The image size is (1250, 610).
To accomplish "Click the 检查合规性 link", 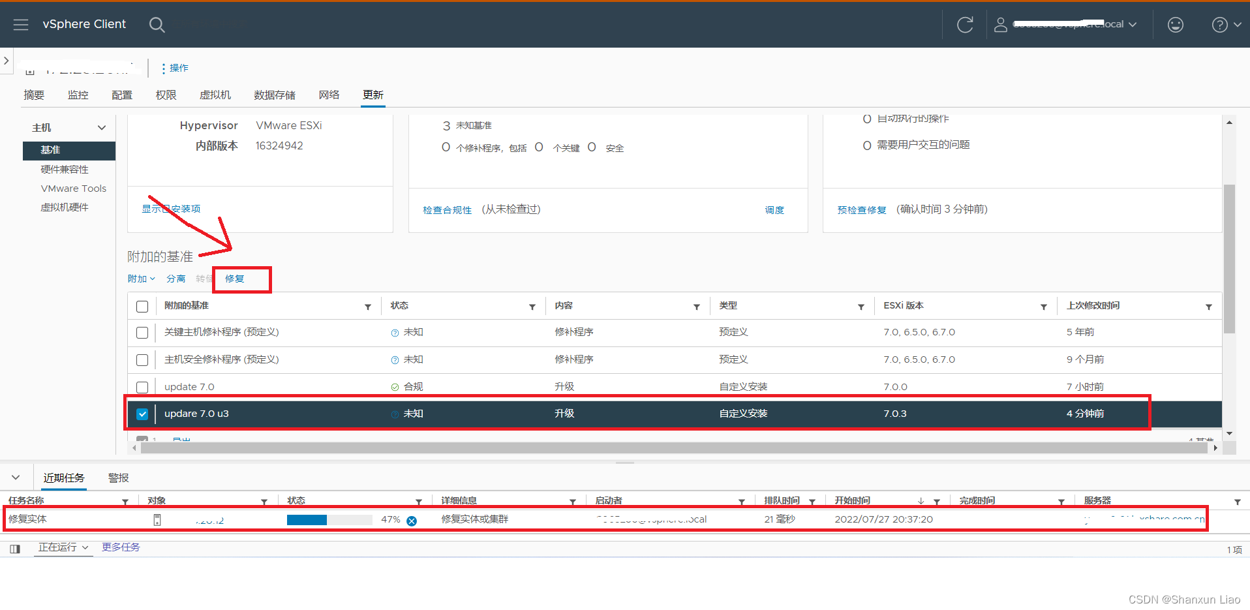I will point(448,210).
